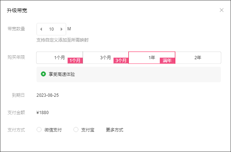Select 微信支付 as payment method
This screenshot has height=152, width=231.
pyautogui.click(x=39, y=130)
